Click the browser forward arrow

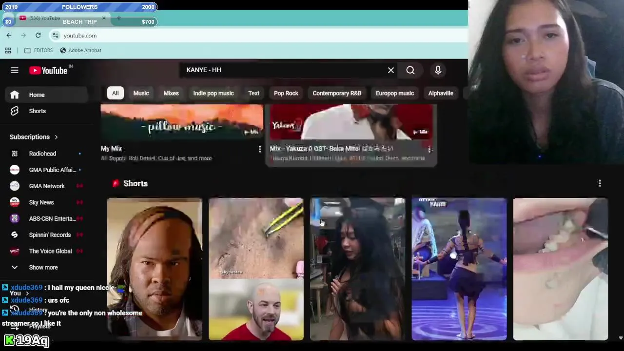coord(23,35)
